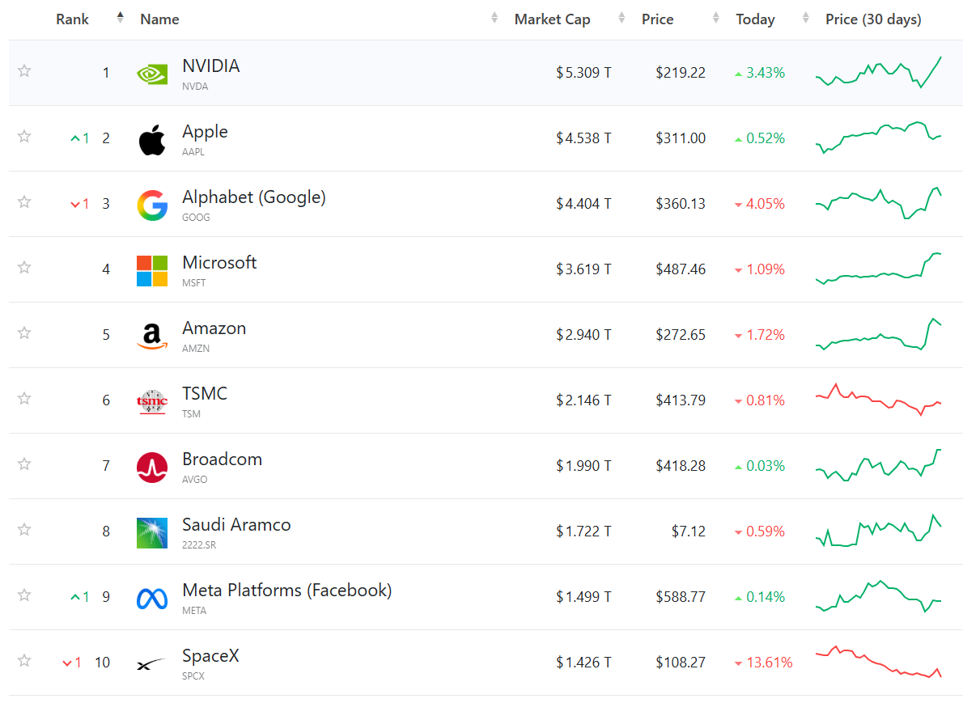This screenshot has width=963, height=703.
Task: Click the Price column header
Action: 657,19
